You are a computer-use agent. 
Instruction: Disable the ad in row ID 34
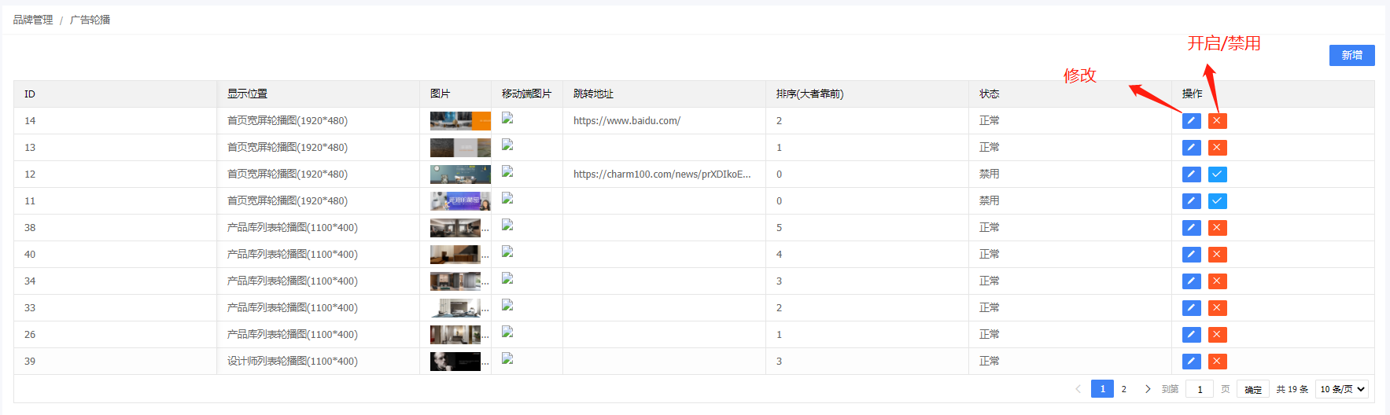tap(1217, 281)
